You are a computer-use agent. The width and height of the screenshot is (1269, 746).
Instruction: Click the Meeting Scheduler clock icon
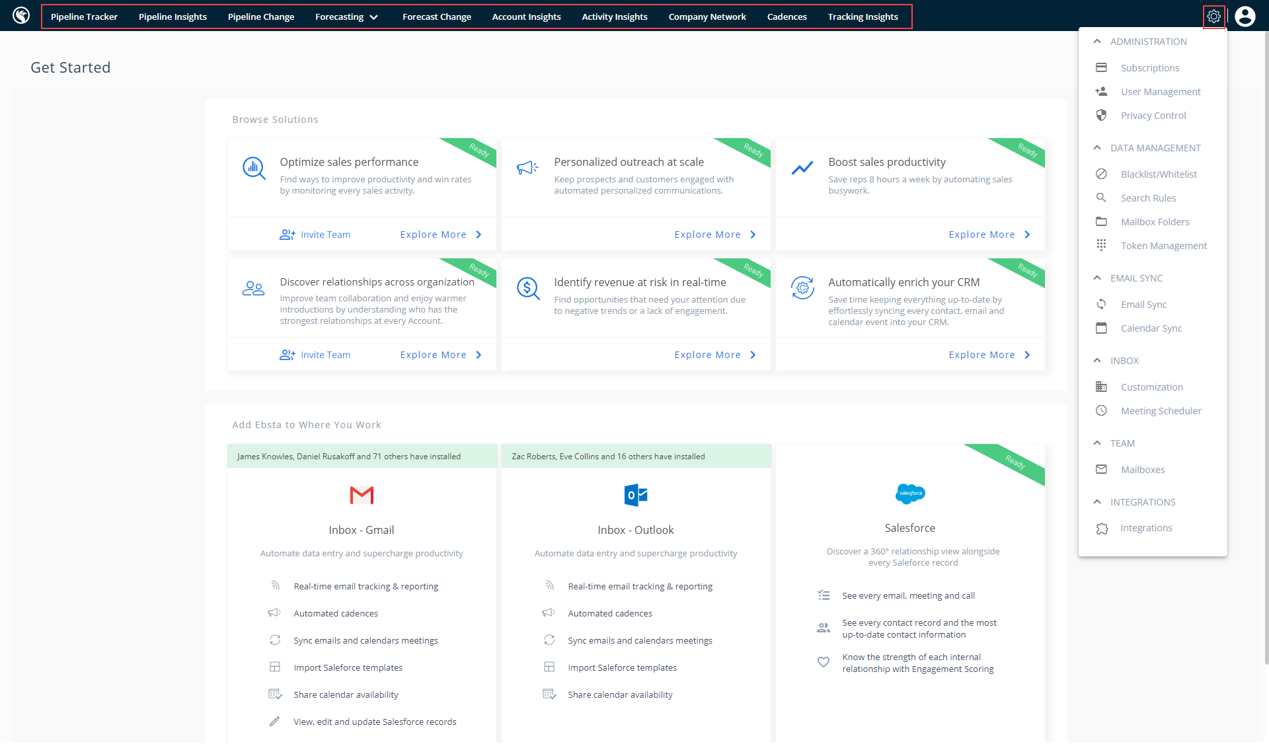tap(1101, 410)
